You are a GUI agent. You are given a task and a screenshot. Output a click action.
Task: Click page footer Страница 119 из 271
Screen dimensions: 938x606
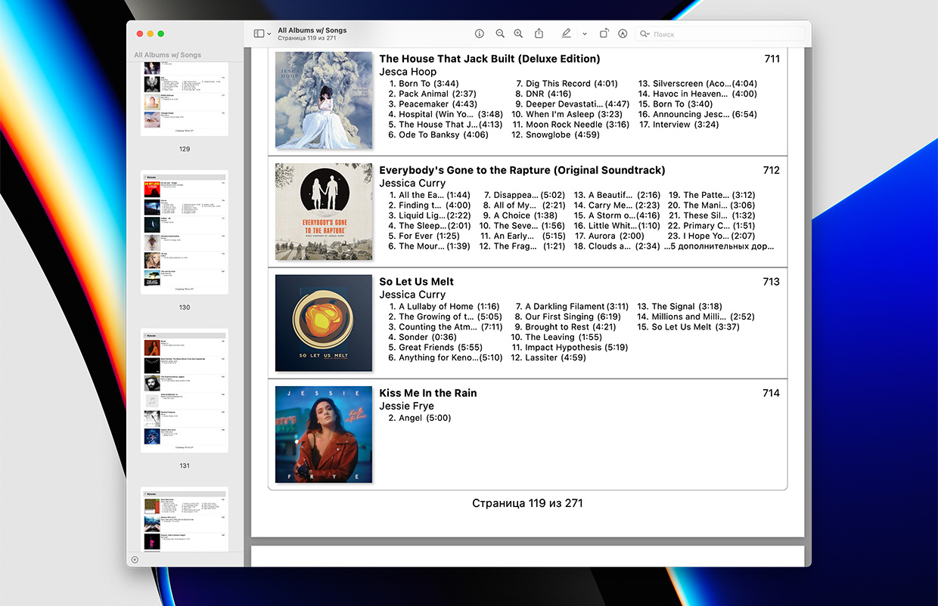[x=527, y=503]
